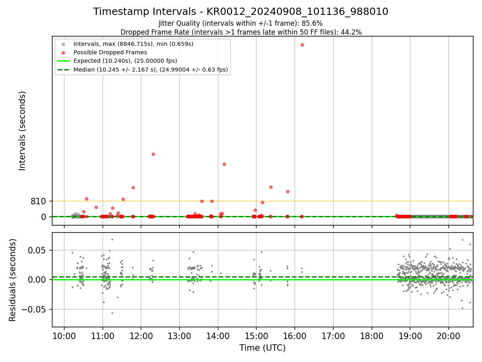Viewport: 482px width, 362px height.
Task: Click legend entry 'Intervals, max (8846.715s), min (0.659s)'
Action: [x=133, y=44]
